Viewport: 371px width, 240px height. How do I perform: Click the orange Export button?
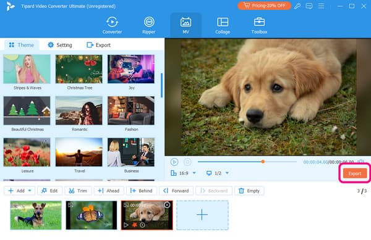[355, 173]
